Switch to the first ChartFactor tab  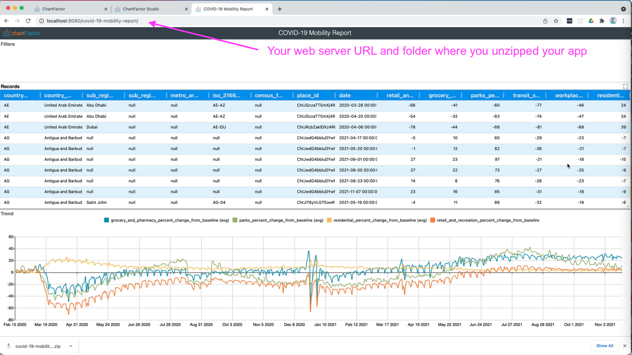(54, 9)
